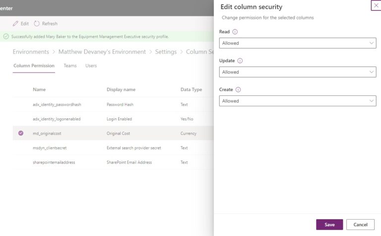Click the Edit toolbar label
The image size is (381, 236).
point(25,24)
